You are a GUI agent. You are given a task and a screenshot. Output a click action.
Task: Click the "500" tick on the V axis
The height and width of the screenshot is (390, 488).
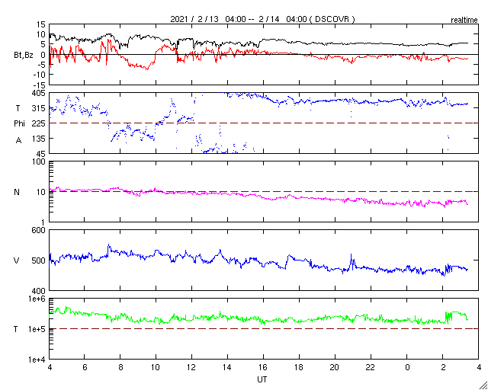click(40, 261)
